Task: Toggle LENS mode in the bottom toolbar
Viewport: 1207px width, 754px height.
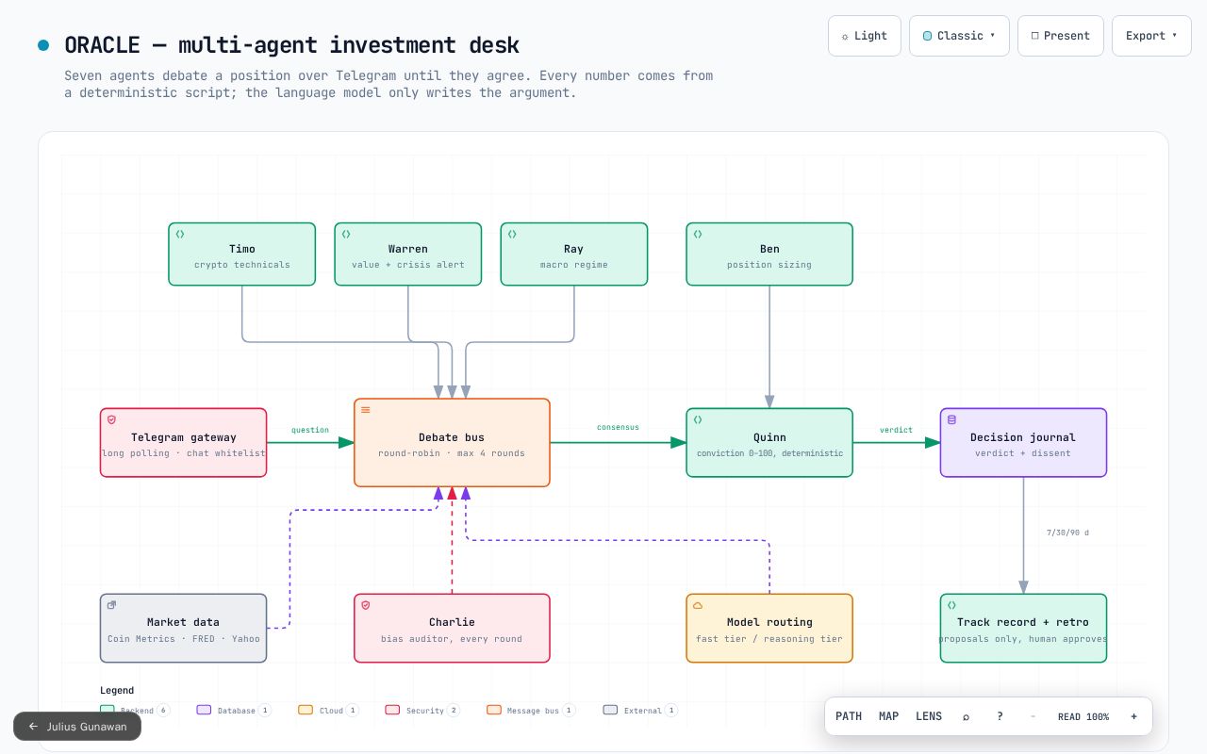Action: click(x=929, y=716)
